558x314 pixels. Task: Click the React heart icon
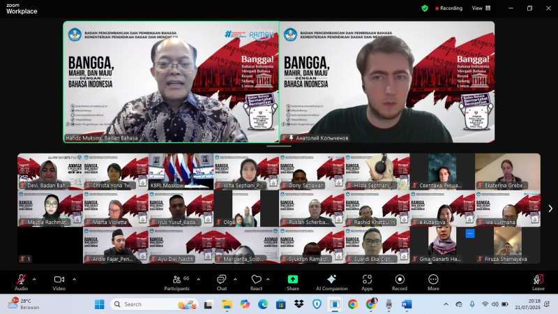point(256,281)
